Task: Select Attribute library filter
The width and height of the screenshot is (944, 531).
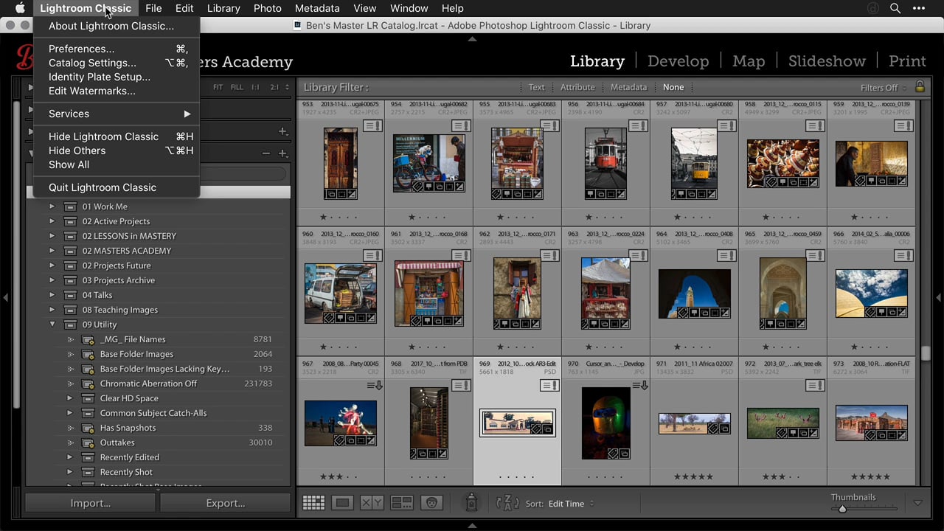Action: click(577, 87)
